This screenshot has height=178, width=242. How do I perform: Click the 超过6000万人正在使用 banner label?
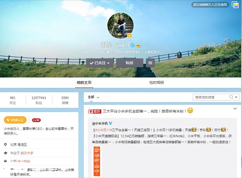210,4
